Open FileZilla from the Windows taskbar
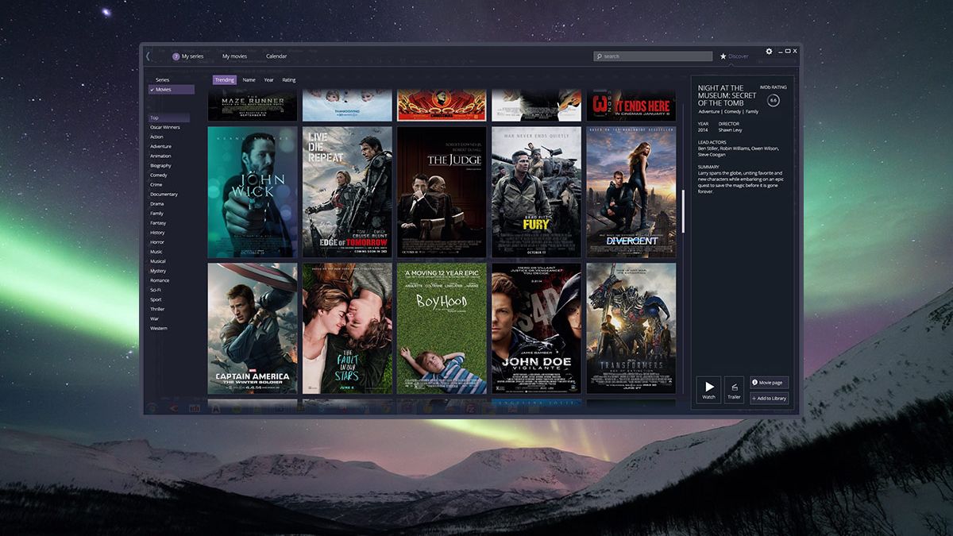953x536 pixels. (x=472, y=411)
